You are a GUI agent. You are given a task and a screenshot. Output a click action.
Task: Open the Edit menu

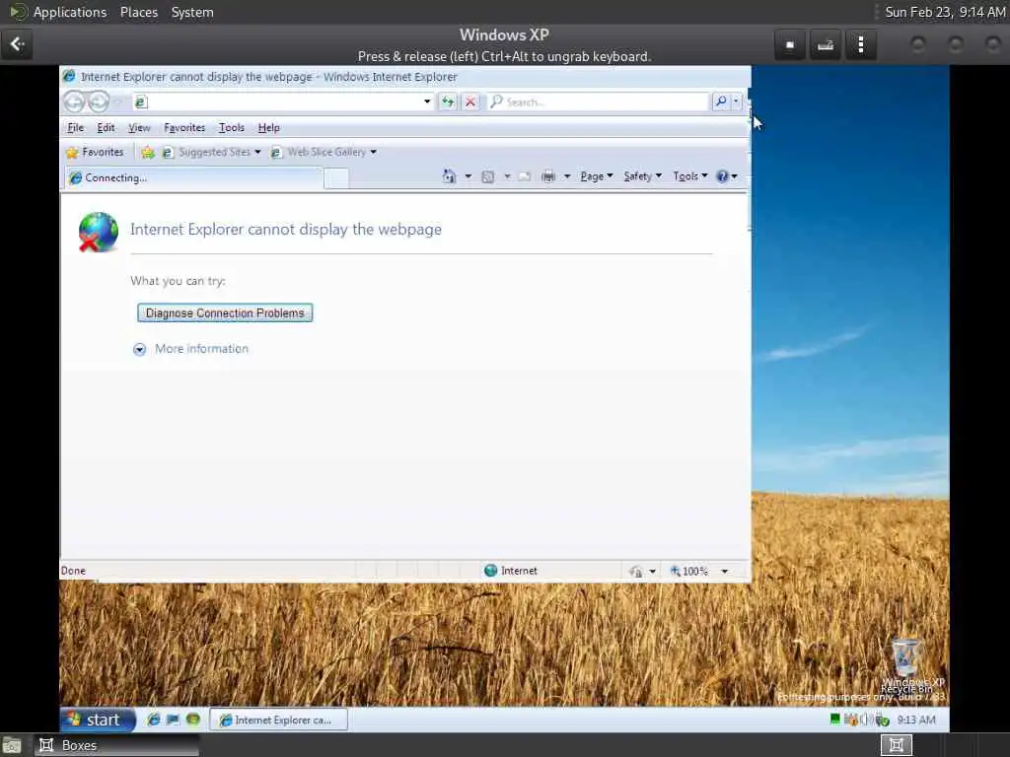pos(106,128)
